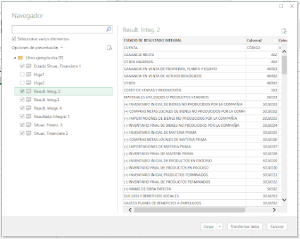
Task: Click the preview refresh icon above table
Action: click(284, 31)
